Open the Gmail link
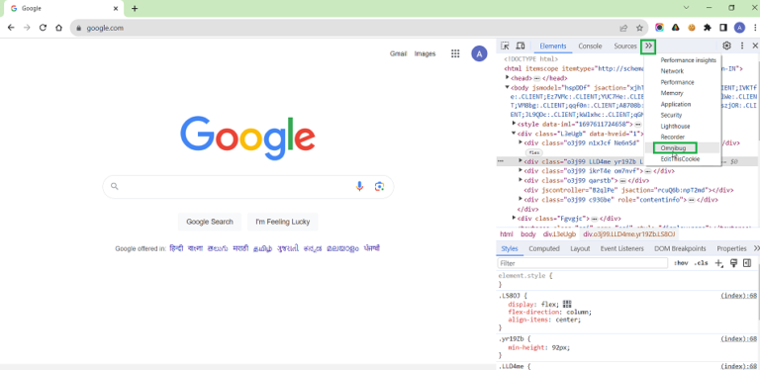Image resolution: width=760 pixels, height=370 pixels. tap(398, 53)
